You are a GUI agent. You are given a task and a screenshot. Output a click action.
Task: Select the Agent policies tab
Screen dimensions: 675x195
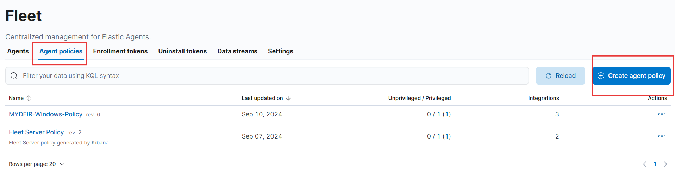coord(61,51)
